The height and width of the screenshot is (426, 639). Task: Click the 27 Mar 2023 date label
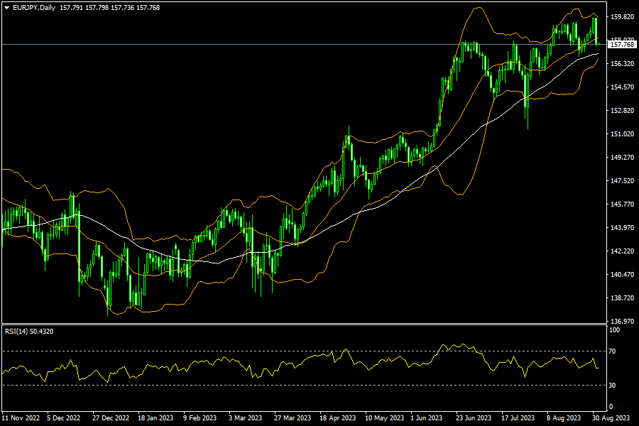[293, 418]
